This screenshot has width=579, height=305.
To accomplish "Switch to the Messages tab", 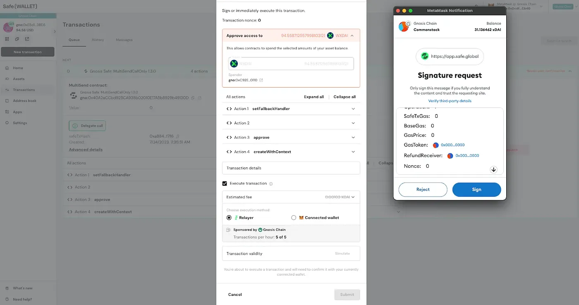I will pyautogui.click(x=124, y=40).
